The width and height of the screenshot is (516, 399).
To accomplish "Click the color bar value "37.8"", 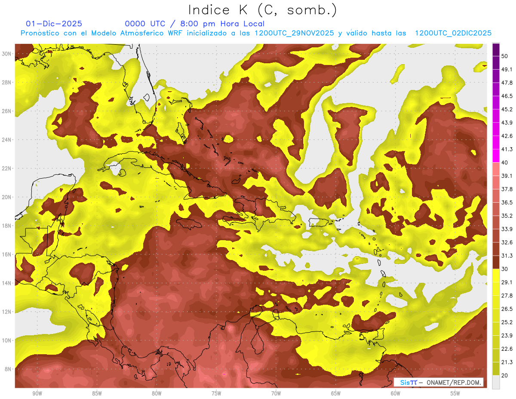I will [507, 189].
